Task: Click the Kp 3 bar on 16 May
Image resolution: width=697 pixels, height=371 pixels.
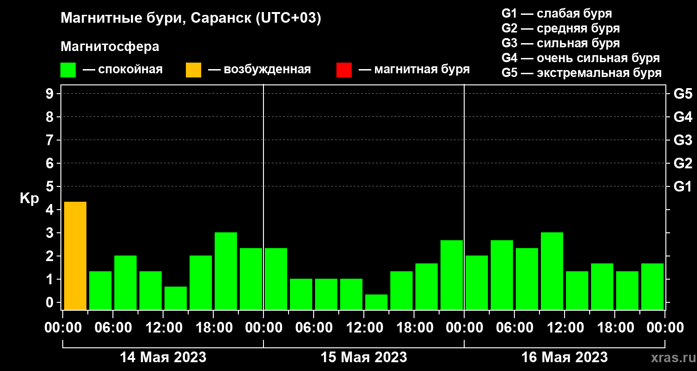Action: point(552,271)
